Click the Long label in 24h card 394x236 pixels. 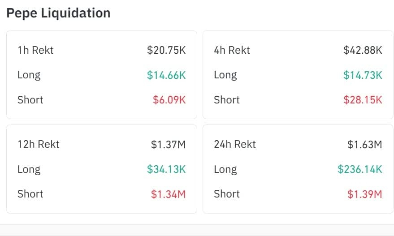(225, 169)
